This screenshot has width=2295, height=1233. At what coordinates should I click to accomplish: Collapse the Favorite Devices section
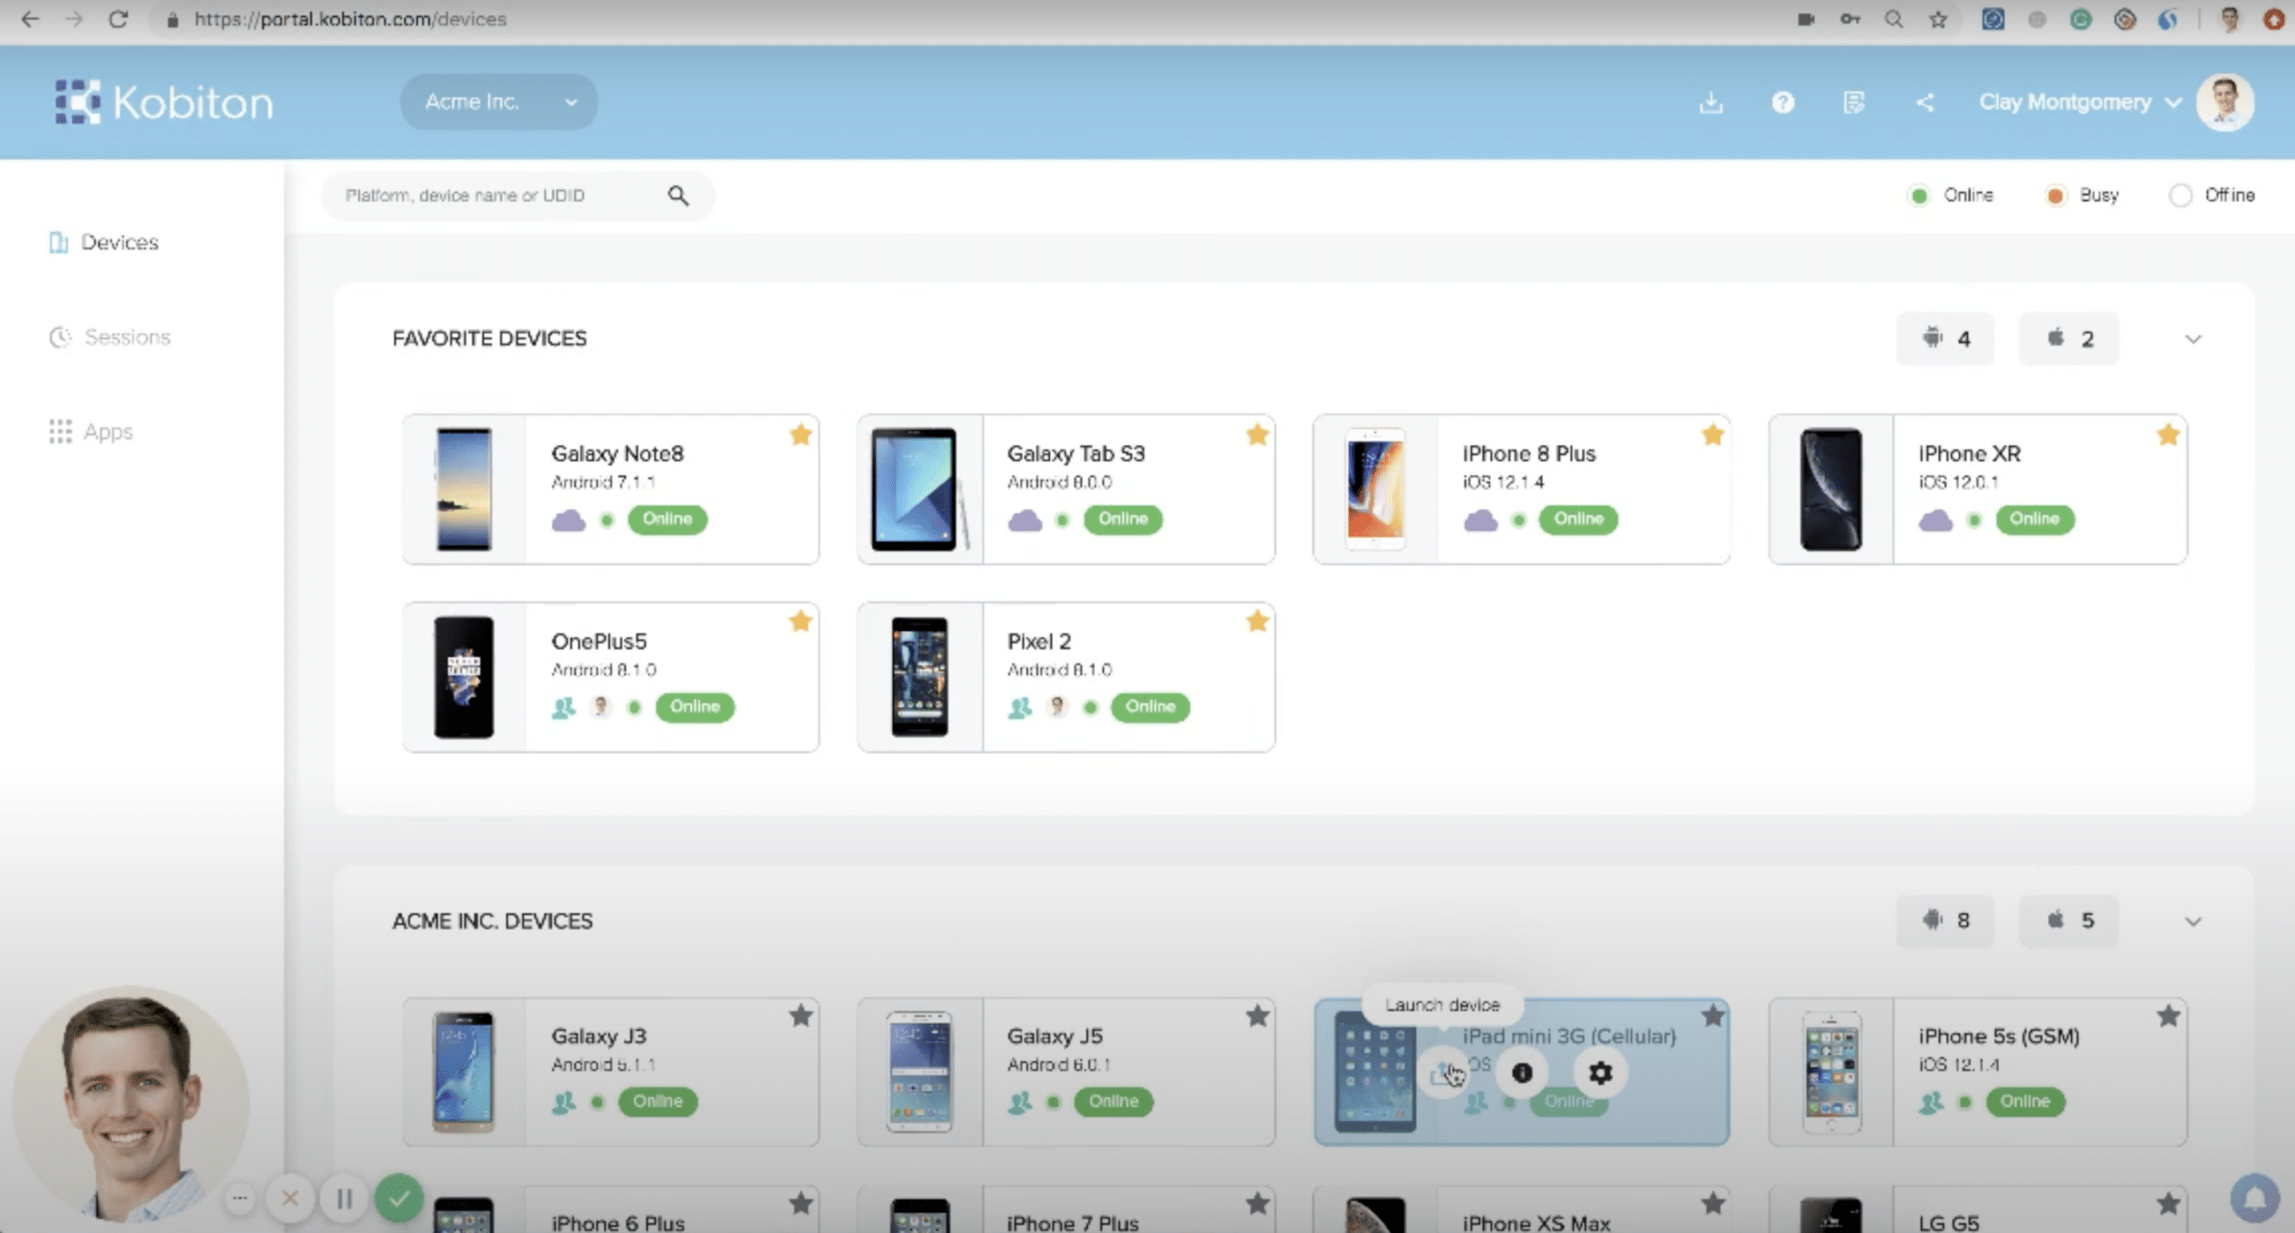2193,339
